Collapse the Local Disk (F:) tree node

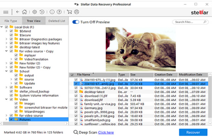[2, 27]
